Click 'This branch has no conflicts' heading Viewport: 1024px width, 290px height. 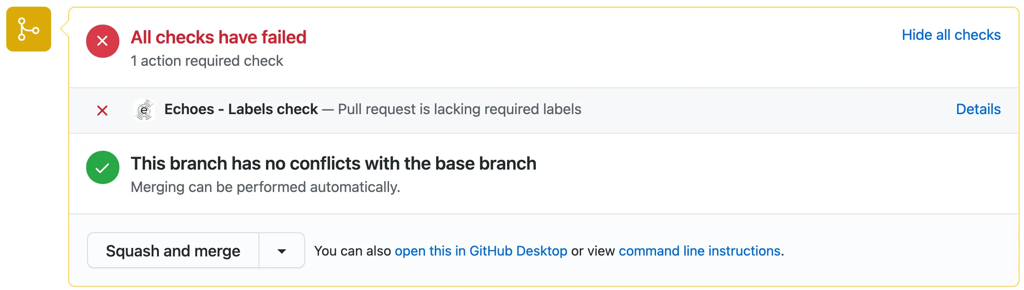pos(333,163)
